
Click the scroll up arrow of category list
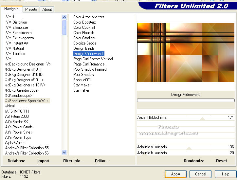[x=64, y=17]
